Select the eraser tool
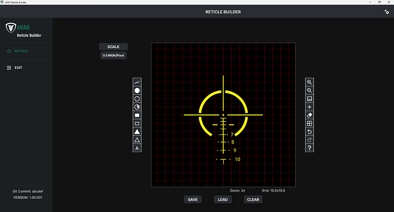The height and width of the screenshot is (212, 394). click(x=309, y=115)
